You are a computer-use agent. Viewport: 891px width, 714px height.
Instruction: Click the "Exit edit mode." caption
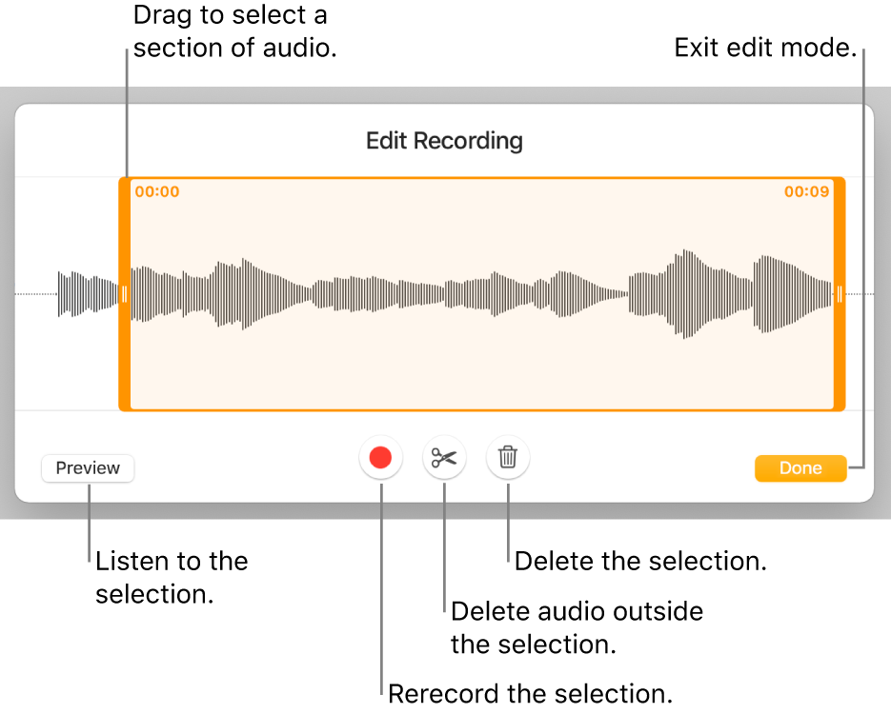point(765,48)
